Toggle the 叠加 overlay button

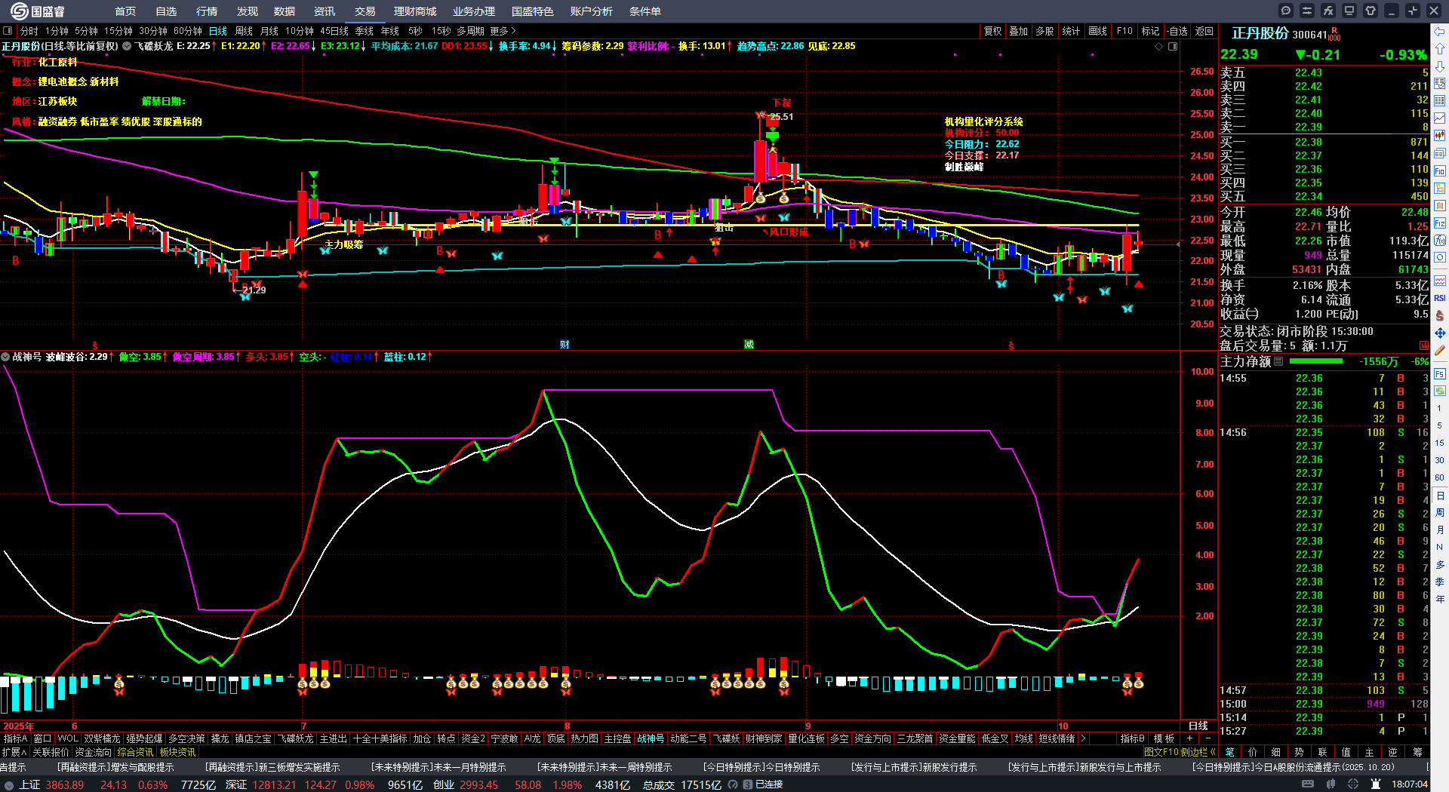(x=1019, y=31)
